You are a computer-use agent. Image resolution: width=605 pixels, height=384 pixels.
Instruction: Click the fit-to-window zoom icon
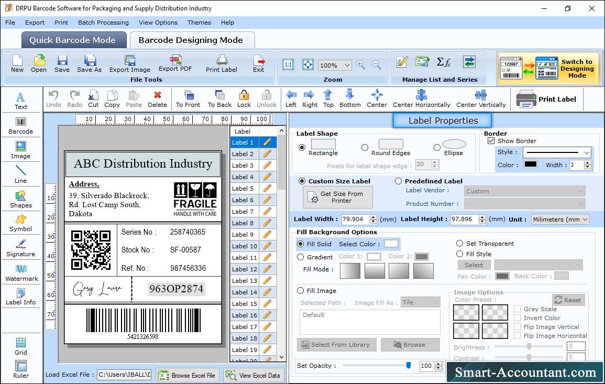click(308, 65)
